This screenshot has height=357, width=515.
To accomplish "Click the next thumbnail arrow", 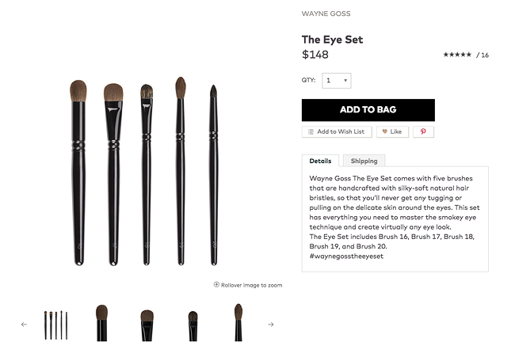I will (271, 325).
